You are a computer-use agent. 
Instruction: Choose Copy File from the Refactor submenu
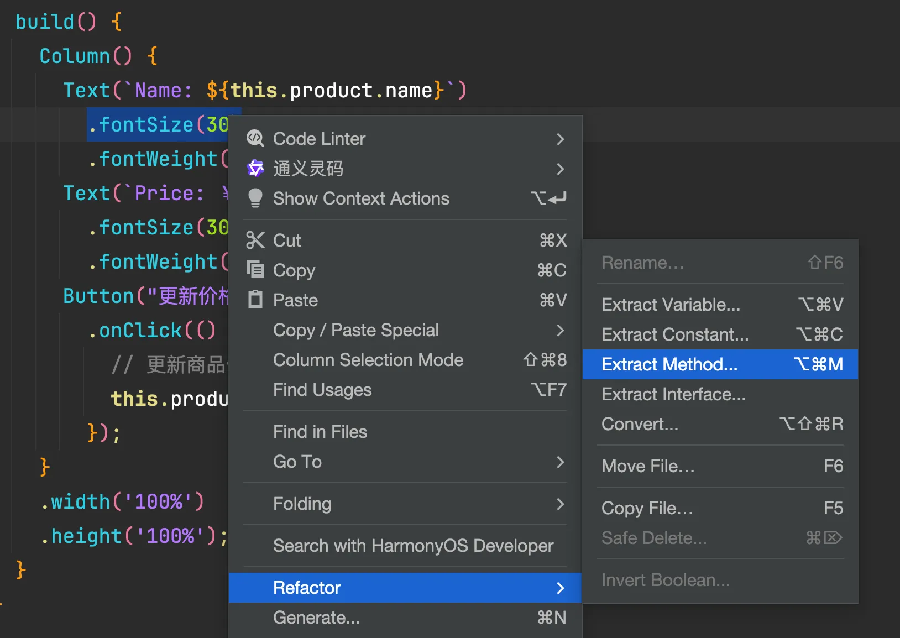647,508
